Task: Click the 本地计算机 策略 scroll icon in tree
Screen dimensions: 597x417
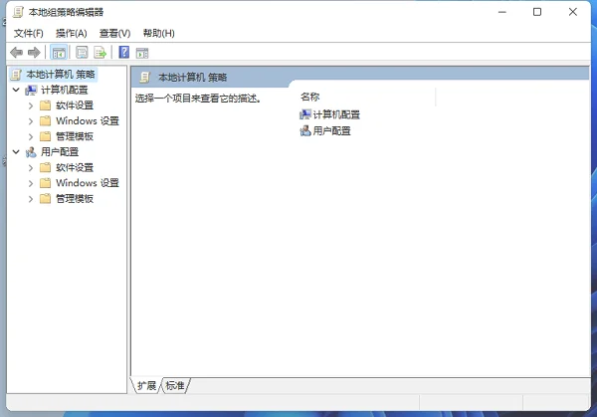Action: click(16, 75)
